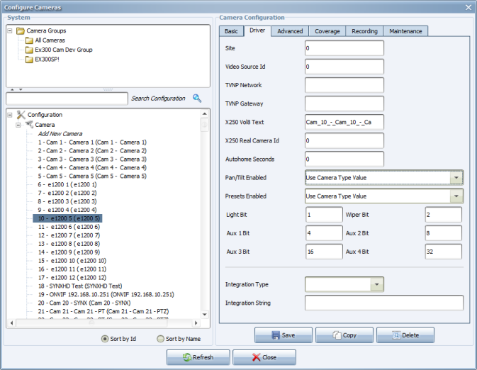Image resolution: width=477 pixels, height=370 pixels.
Task: Click the search magnifier icon
Action: (x=197, y=99)
